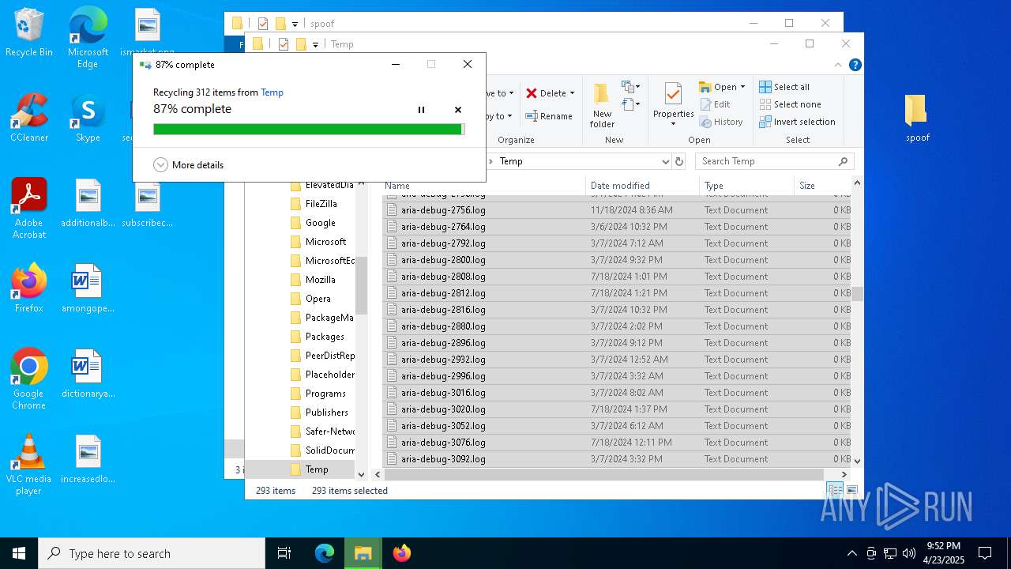Collapse the ribbon with the chevron
This screenshot has height=569, width=1011.
click(x=838, y=65)
